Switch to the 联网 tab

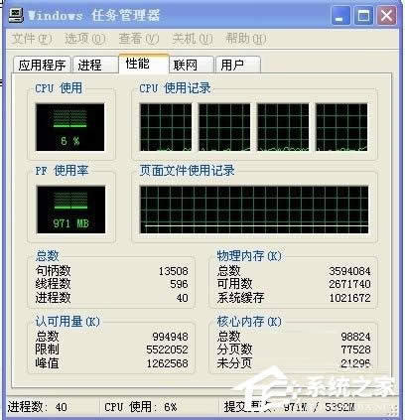click(192, 65)
